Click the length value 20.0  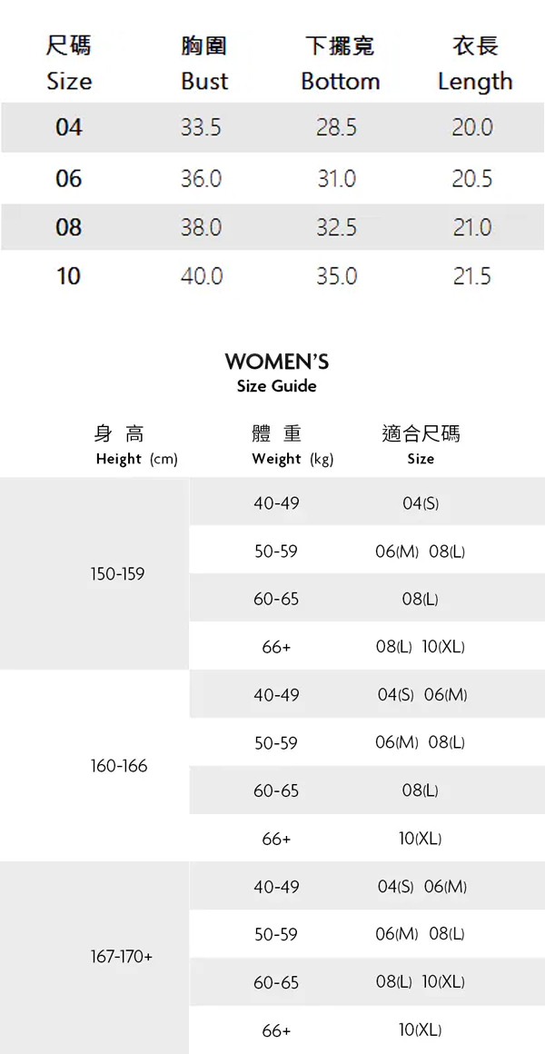tap(472, 128)
